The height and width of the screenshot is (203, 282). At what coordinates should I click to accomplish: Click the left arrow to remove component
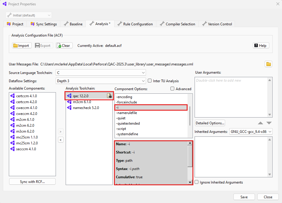click(x=61, y=140)
